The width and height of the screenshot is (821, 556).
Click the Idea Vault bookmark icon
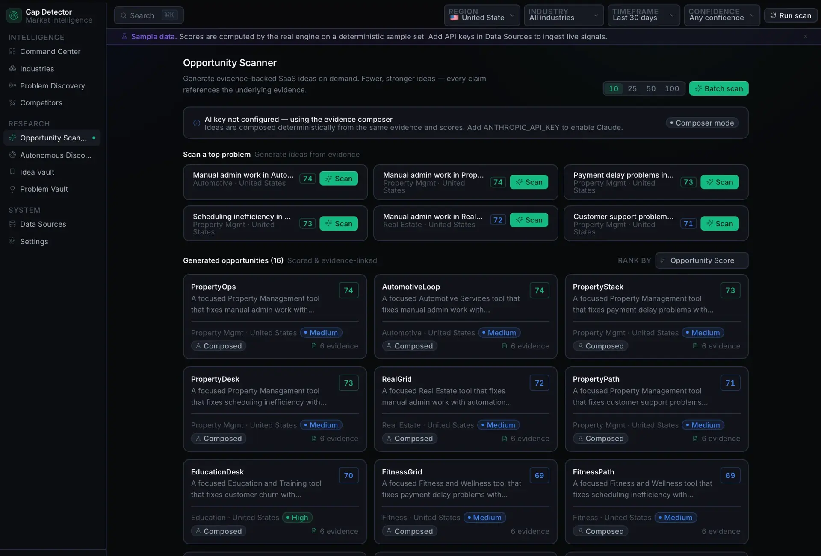(12, 172)
